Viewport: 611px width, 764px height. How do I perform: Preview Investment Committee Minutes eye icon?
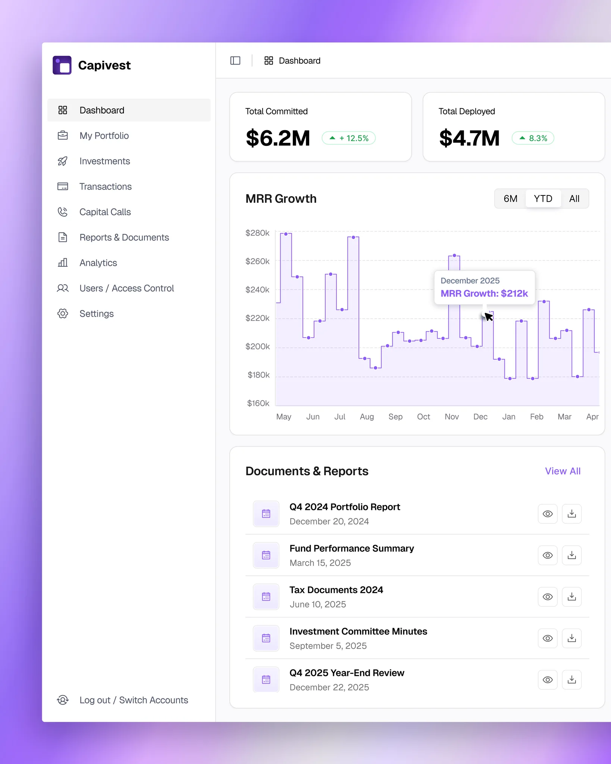548,638
